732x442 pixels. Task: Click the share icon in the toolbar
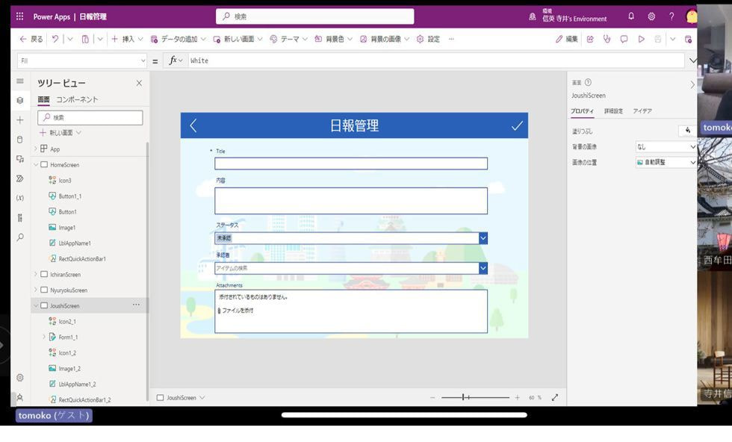pos(590,39)
